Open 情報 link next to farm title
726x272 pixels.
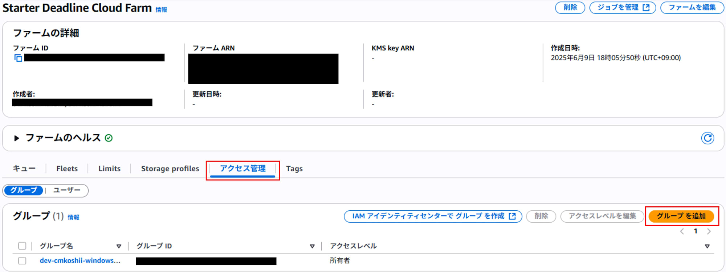pos(161,10)
